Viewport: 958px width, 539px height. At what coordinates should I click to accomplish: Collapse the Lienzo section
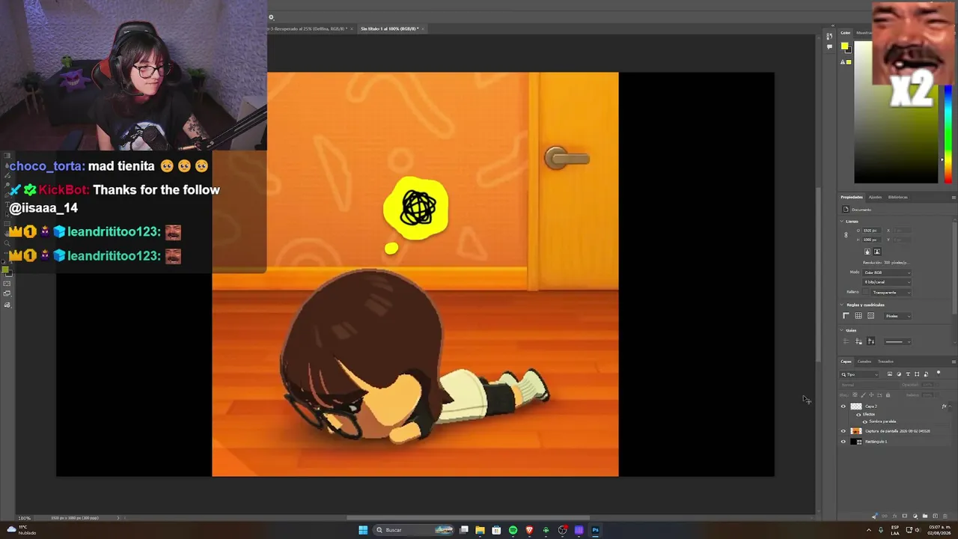pos(842,222)
